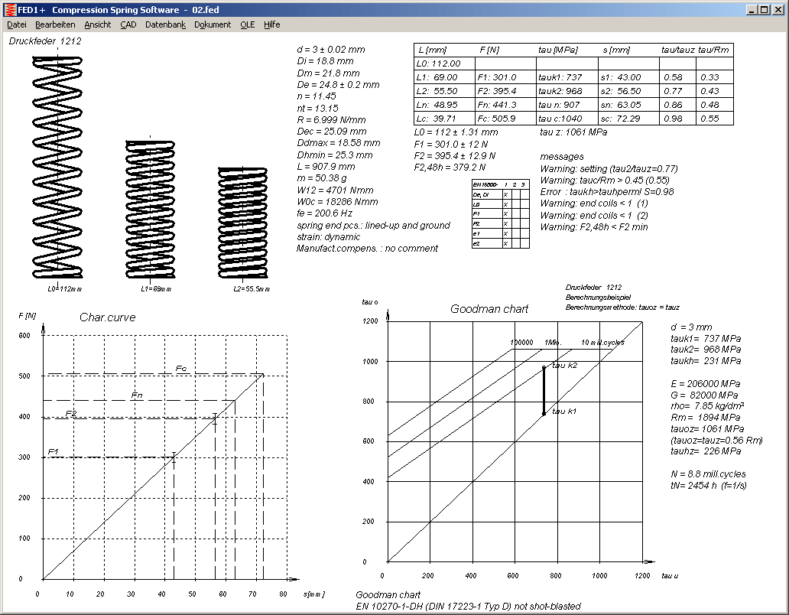789x615 pixels.
Task: Click the tau k1 point on Goodman chart
Action: tap(544, 414)
